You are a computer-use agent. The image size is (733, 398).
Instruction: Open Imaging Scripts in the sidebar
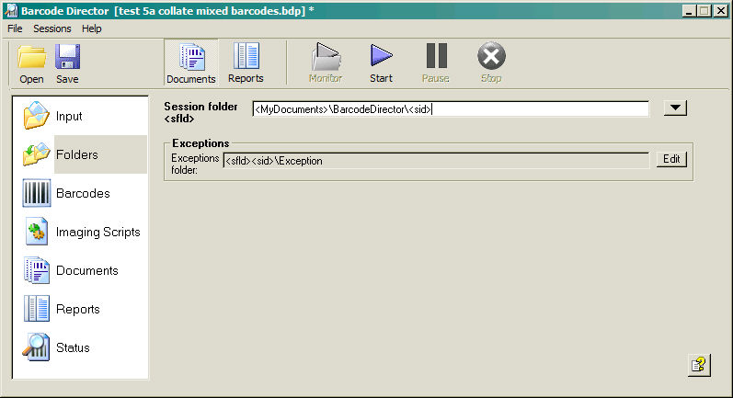coord(97,232)
